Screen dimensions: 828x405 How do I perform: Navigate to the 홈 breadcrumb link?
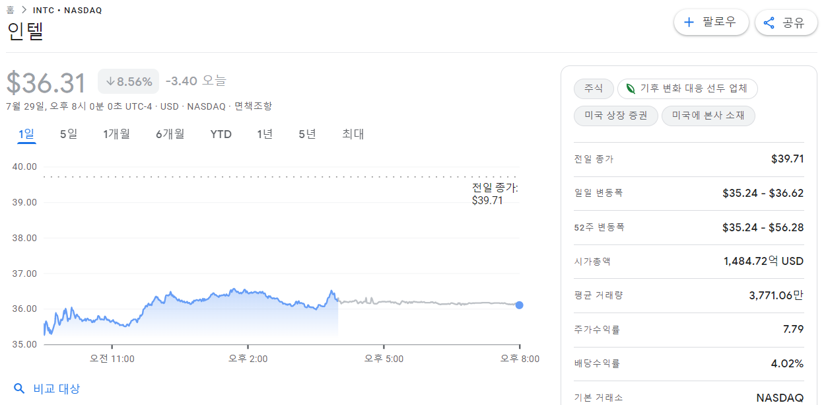11,10
